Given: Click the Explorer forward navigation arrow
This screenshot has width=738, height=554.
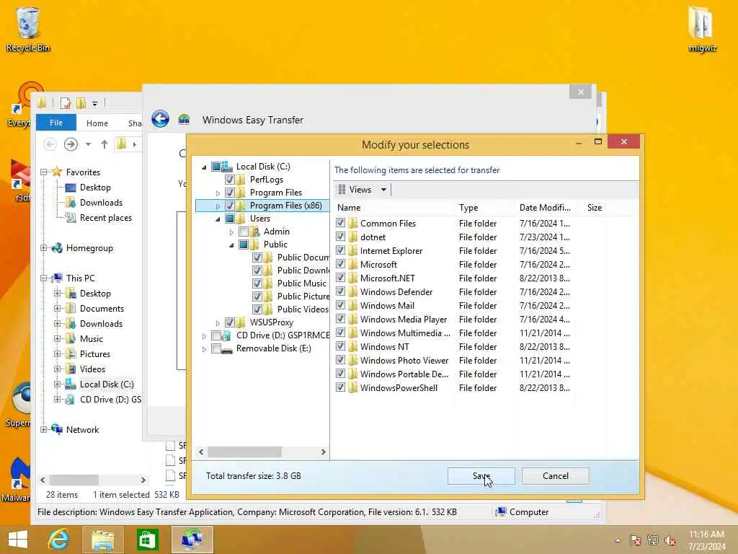Looking at the screenshot, I should click(71, 144).
